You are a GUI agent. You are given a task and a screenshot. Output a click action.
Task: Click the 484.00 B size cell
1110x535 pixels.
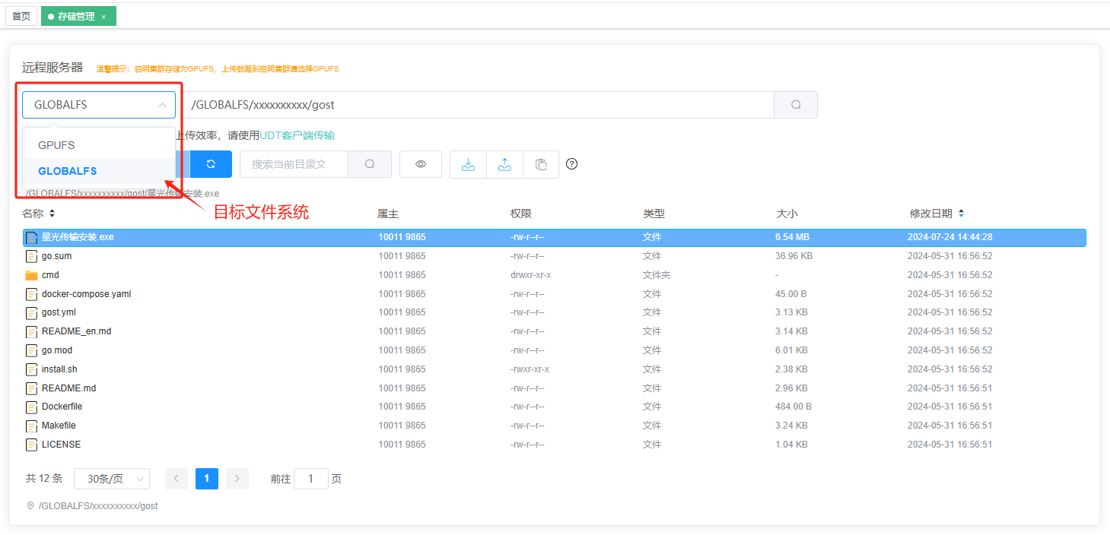coord(794,407)
